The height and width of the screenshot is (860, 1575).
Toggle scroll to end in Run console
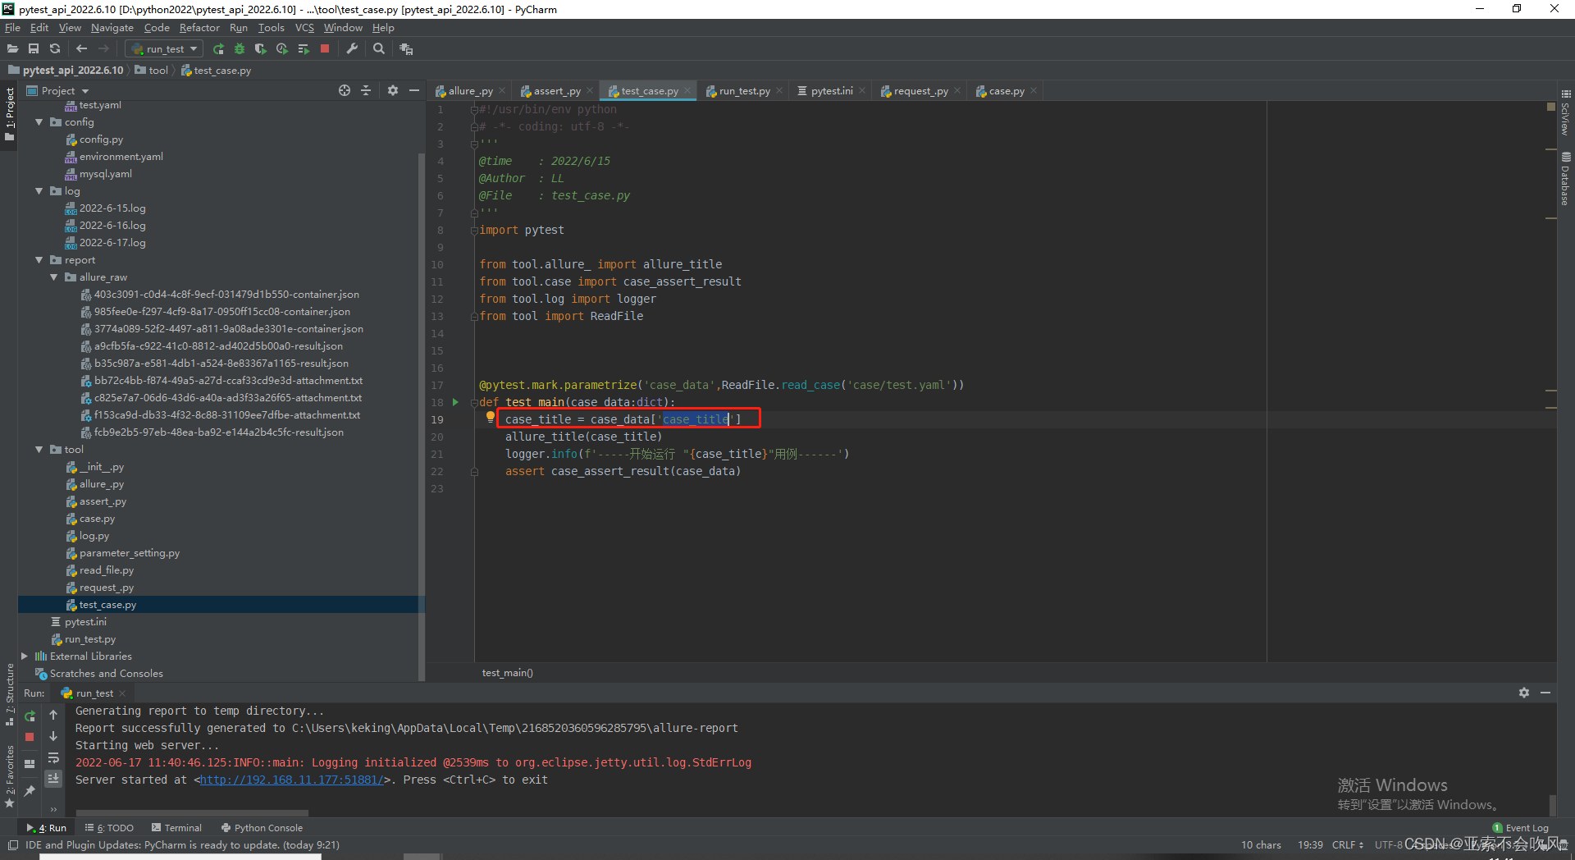pos(53,778)
